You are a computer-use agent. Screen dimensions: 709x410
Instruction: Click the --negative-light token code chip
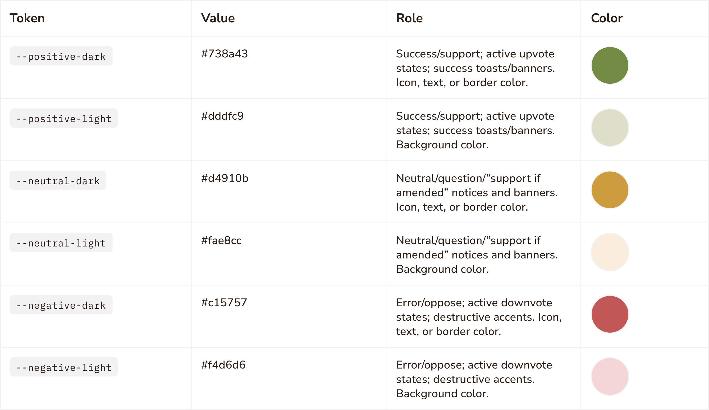(64, 367)
